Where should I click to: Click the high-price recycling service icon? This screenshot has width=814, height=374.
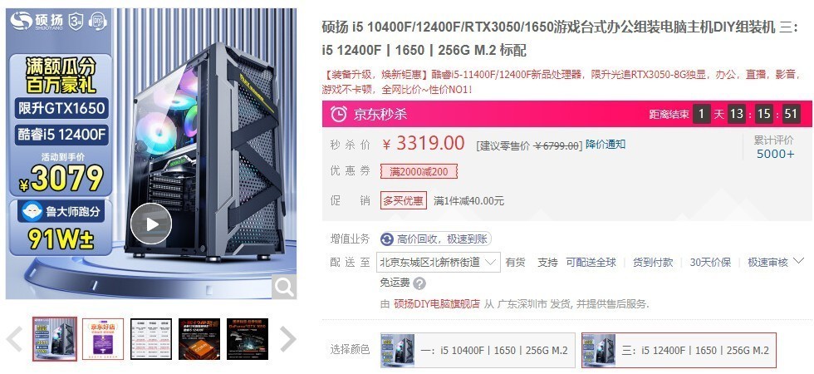[387, 239]
